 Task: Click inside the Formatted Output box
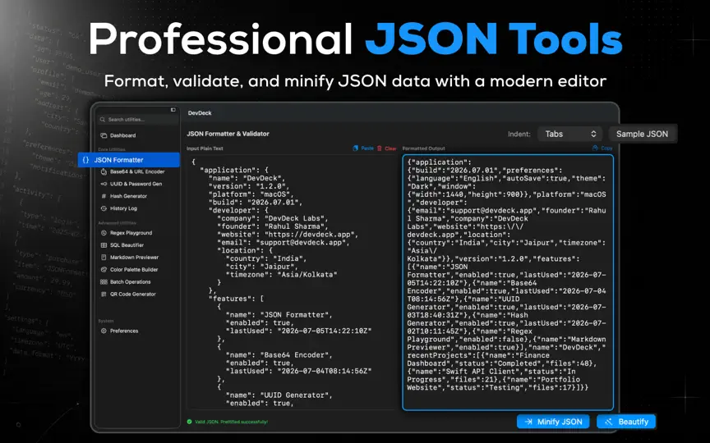click(508, 282)
